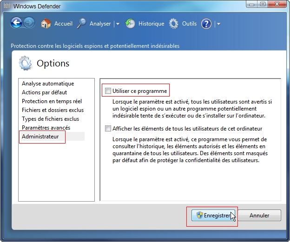Maximize the Windows Defender window

click(263, 4)
